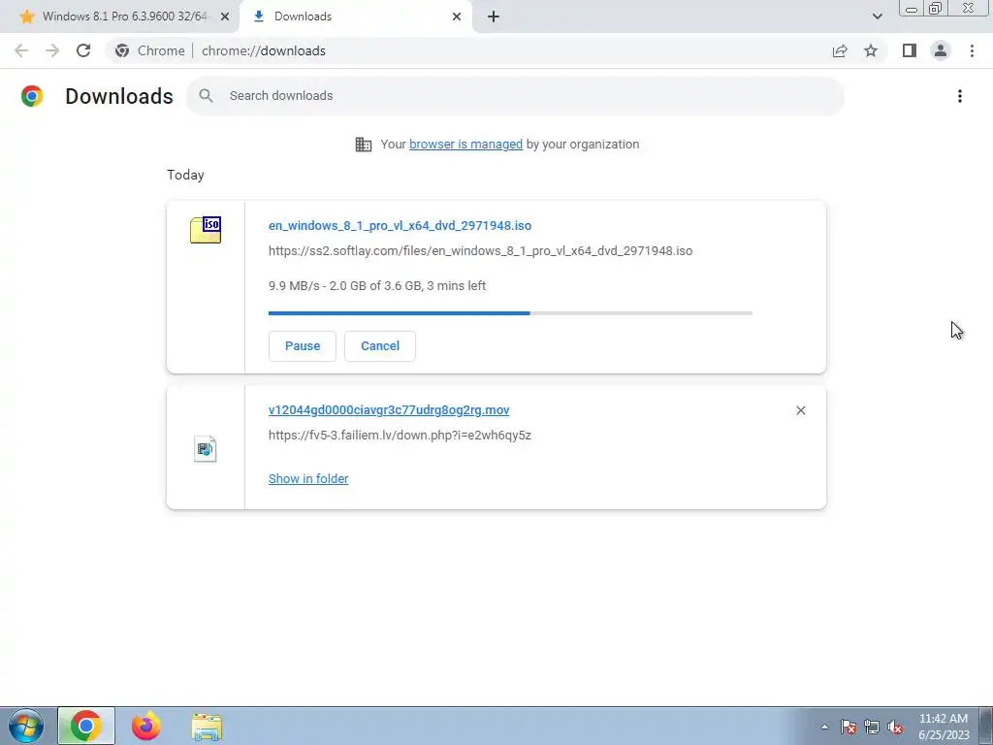The width and height of the screenshot is (993, 745).
Task: Expand the tab search dropdown arrow
Action: (x=877, y=16)
